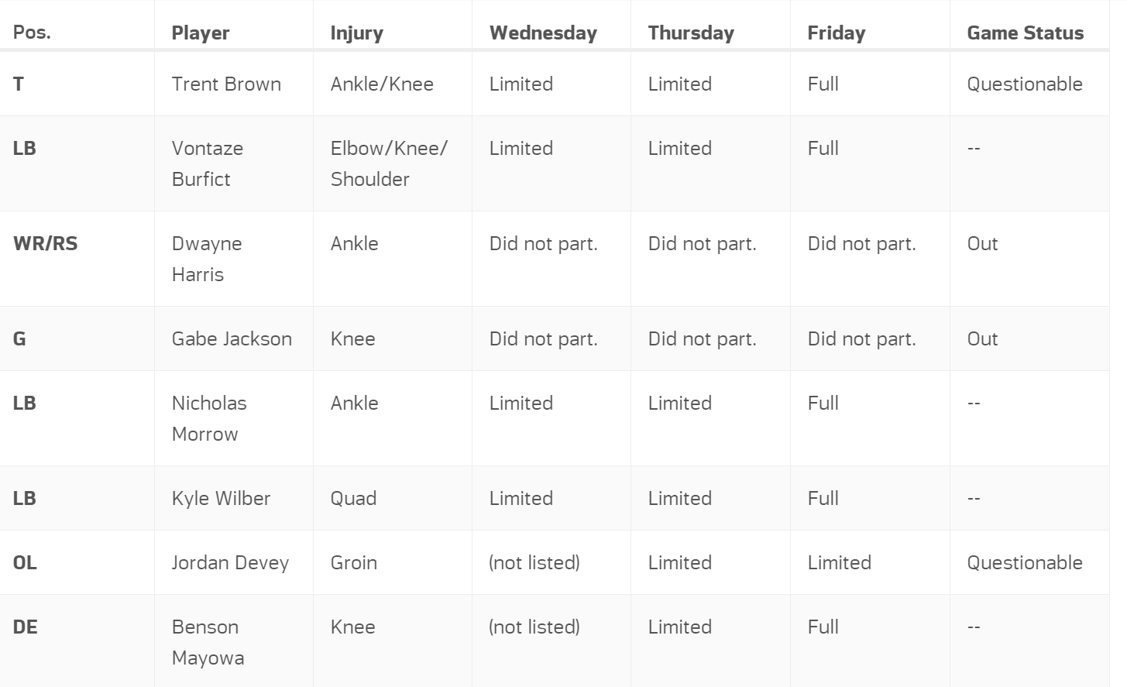Select Dwayne Harris's Out game status
The image size is (1127, 687).
click(982, 243)
